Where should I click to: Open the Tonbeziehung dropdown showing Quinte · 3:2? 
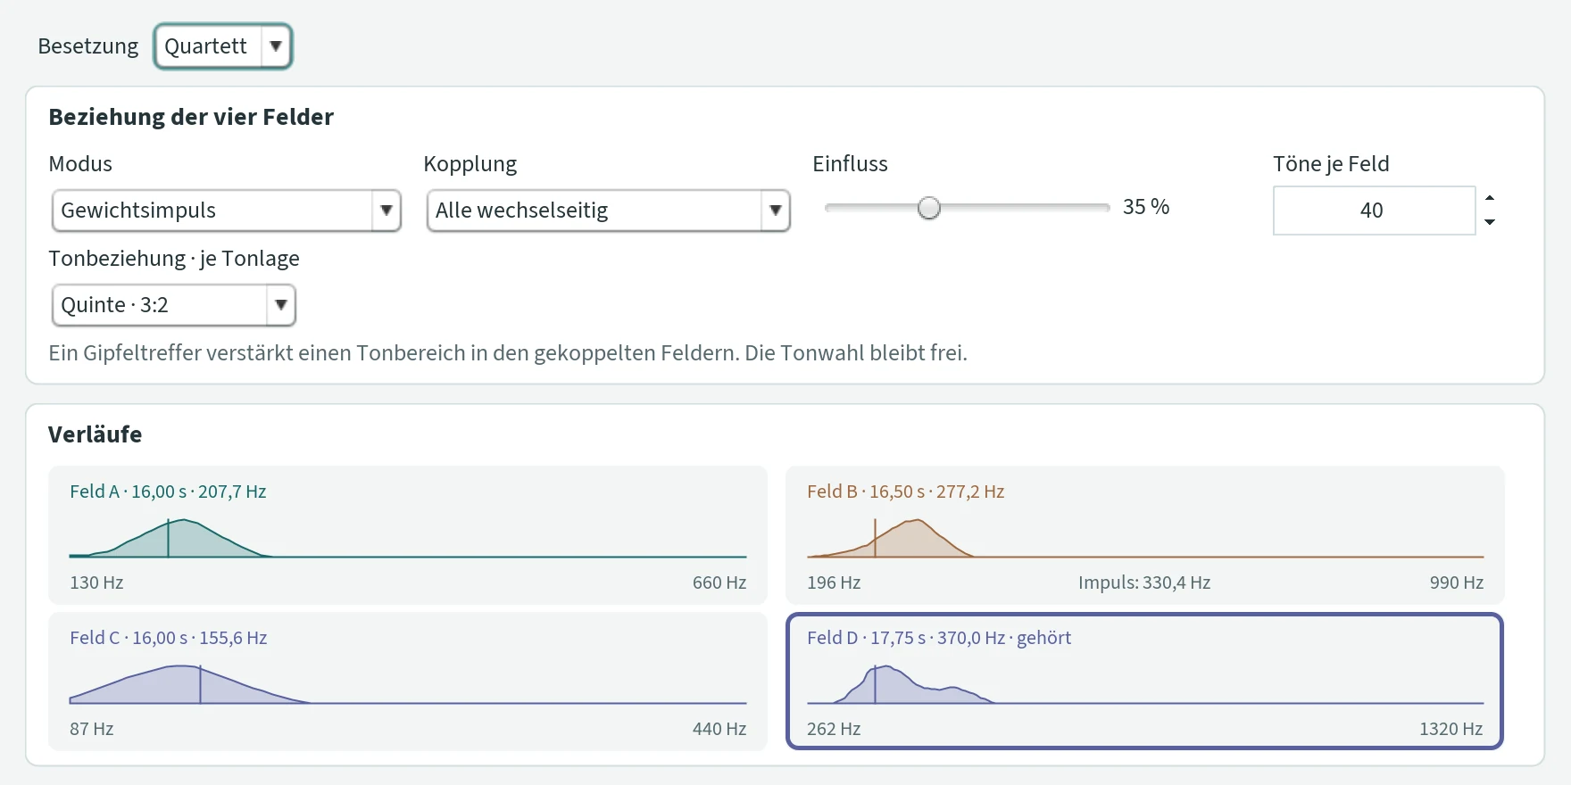coord(174,305)
